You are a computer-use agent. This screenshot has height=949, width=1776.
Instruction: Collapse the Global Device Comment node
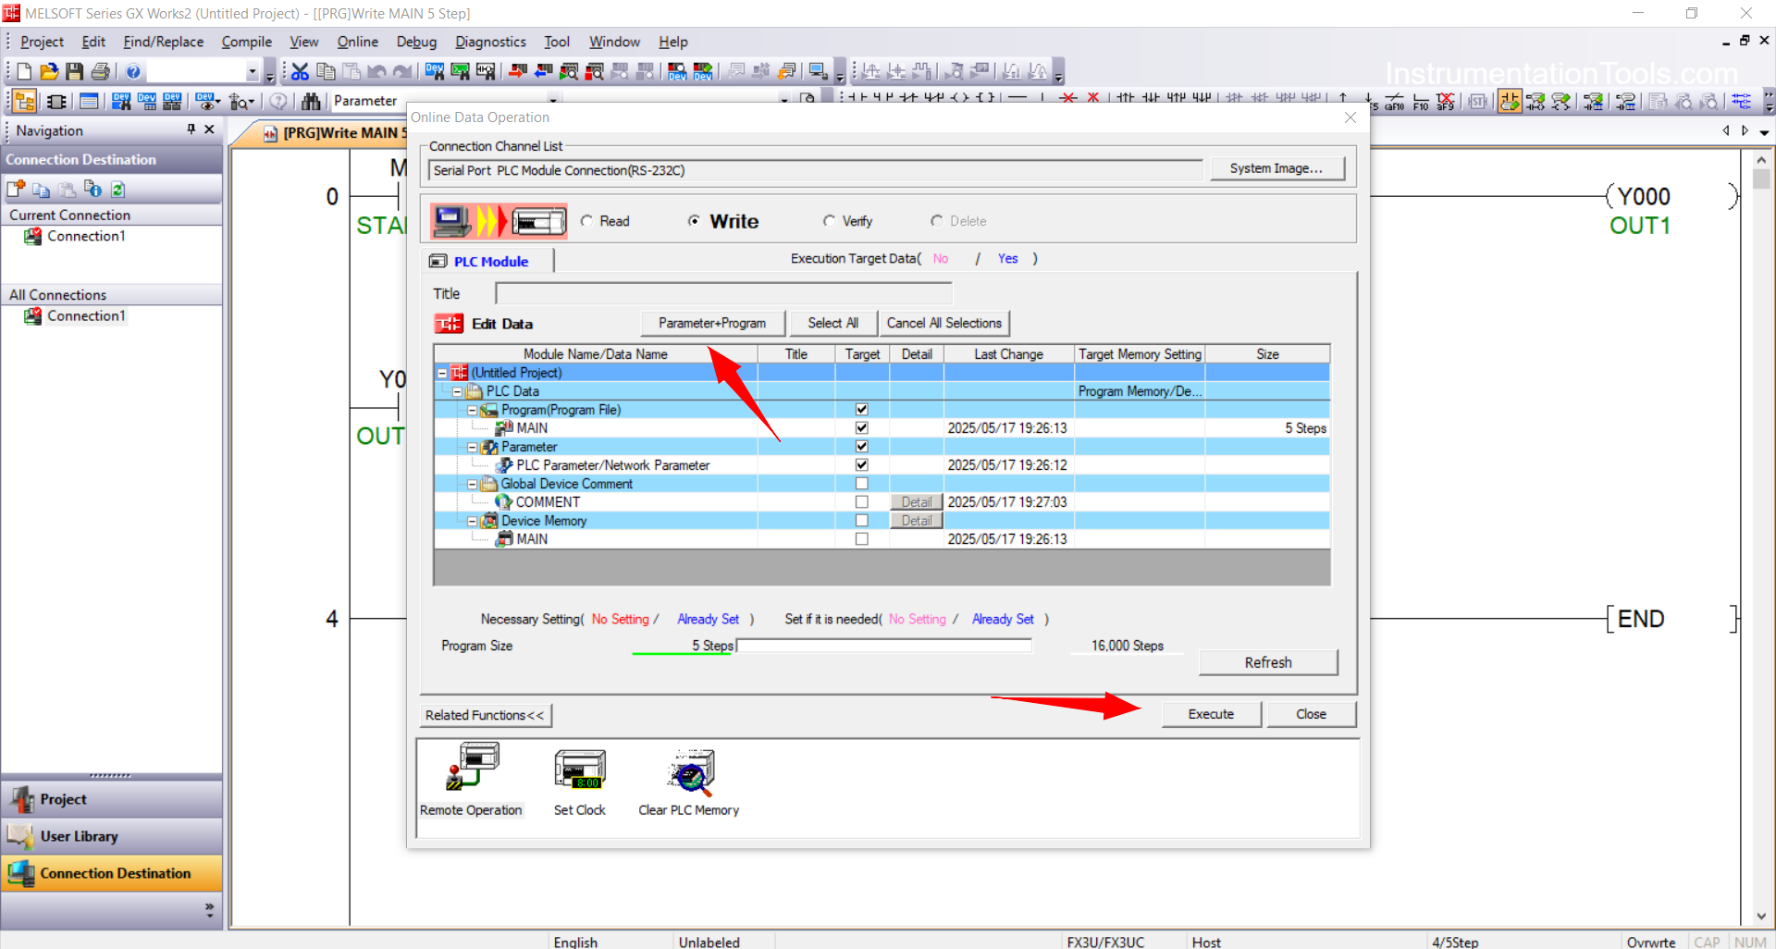472,484
